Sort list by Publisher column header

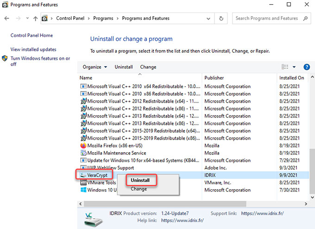click(214, 78)
